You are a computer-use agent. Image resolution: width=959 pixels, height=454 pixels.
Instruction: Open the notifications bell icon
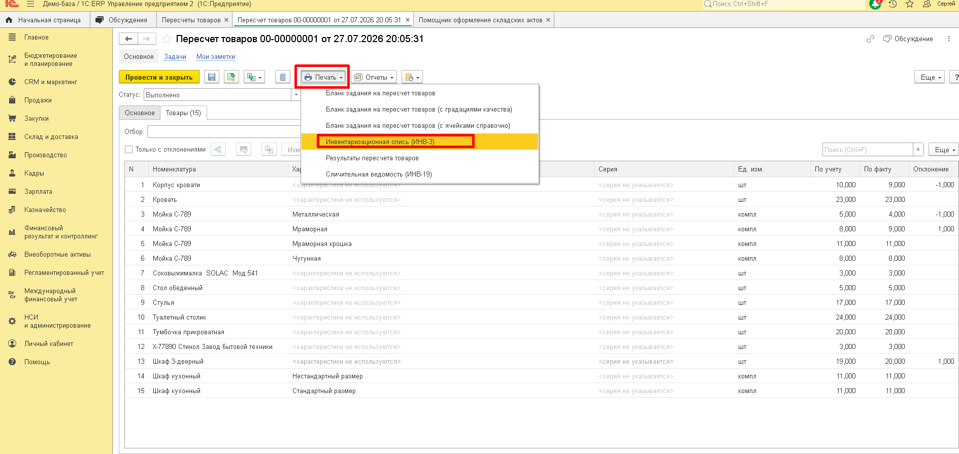875,4
